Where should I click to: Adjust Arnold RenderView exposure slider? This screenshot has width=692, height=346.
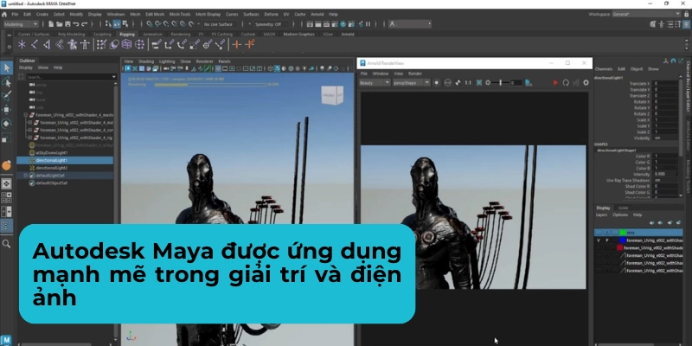pyautogui.click(x=501, y=82)
